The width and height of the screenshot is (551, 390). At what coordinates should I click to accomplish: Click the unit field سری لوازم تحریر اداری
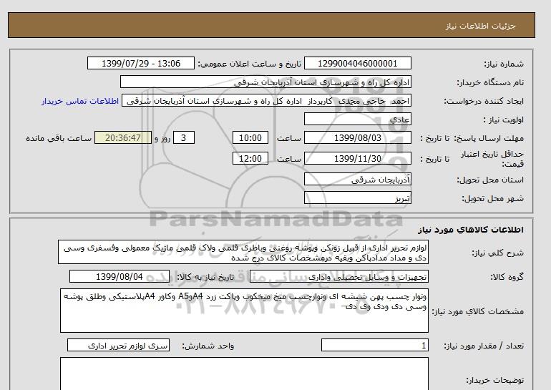(x=118, y=346)
